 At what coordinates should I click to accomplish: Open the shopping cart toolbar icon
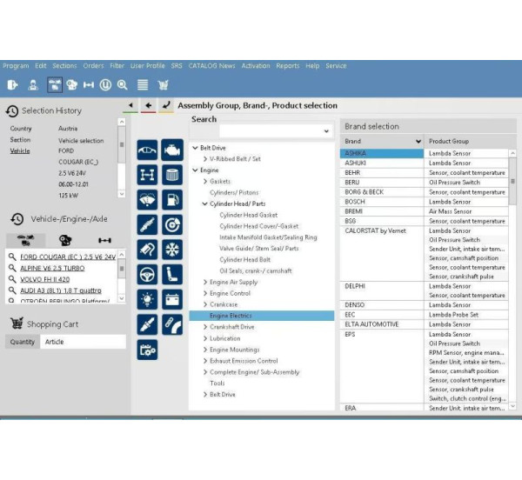(x=163, y=84)
